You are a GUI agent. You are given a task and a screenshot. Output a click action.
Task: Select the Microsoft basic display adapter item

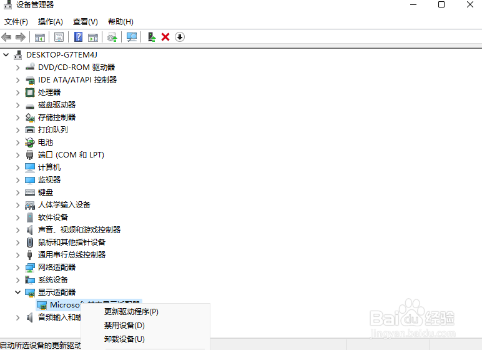(89, 304)
